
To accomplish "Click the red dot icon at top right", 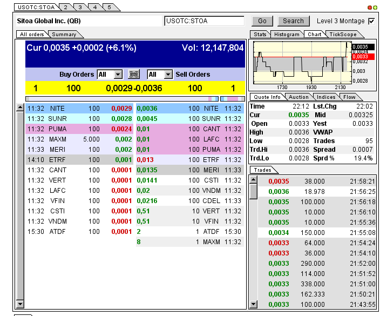I will tap(370, 8).
